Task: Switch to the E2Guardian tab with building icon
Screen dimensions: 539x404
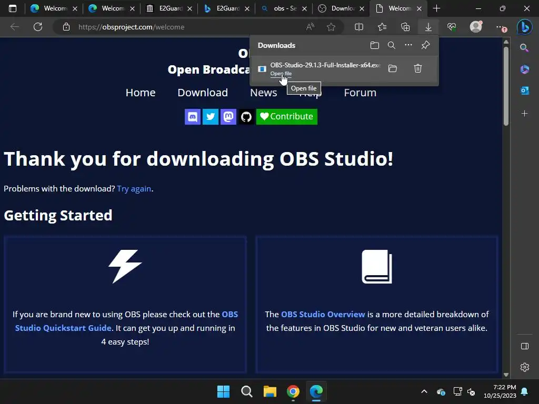Action: (169, 8)
